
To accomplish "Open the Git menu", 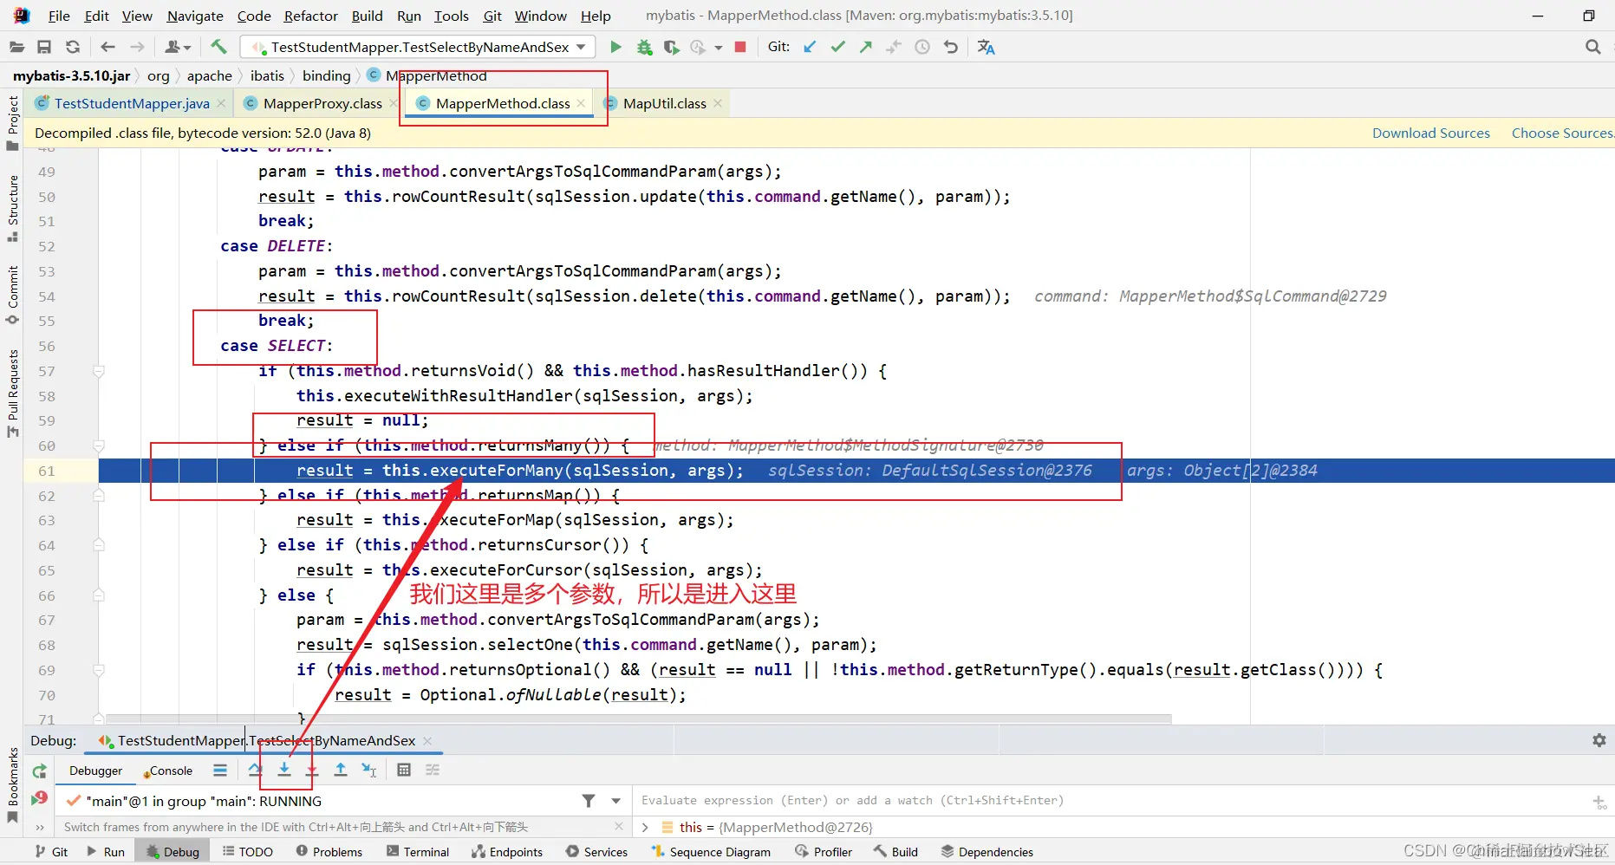I will click(492, 16).
